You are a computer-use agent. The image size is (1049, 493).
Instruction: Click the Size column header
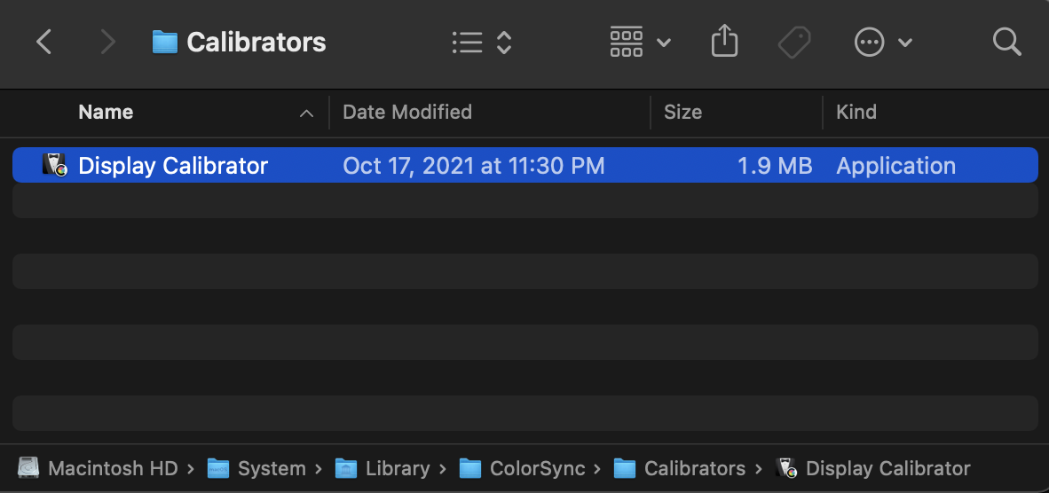coord(682,113)
